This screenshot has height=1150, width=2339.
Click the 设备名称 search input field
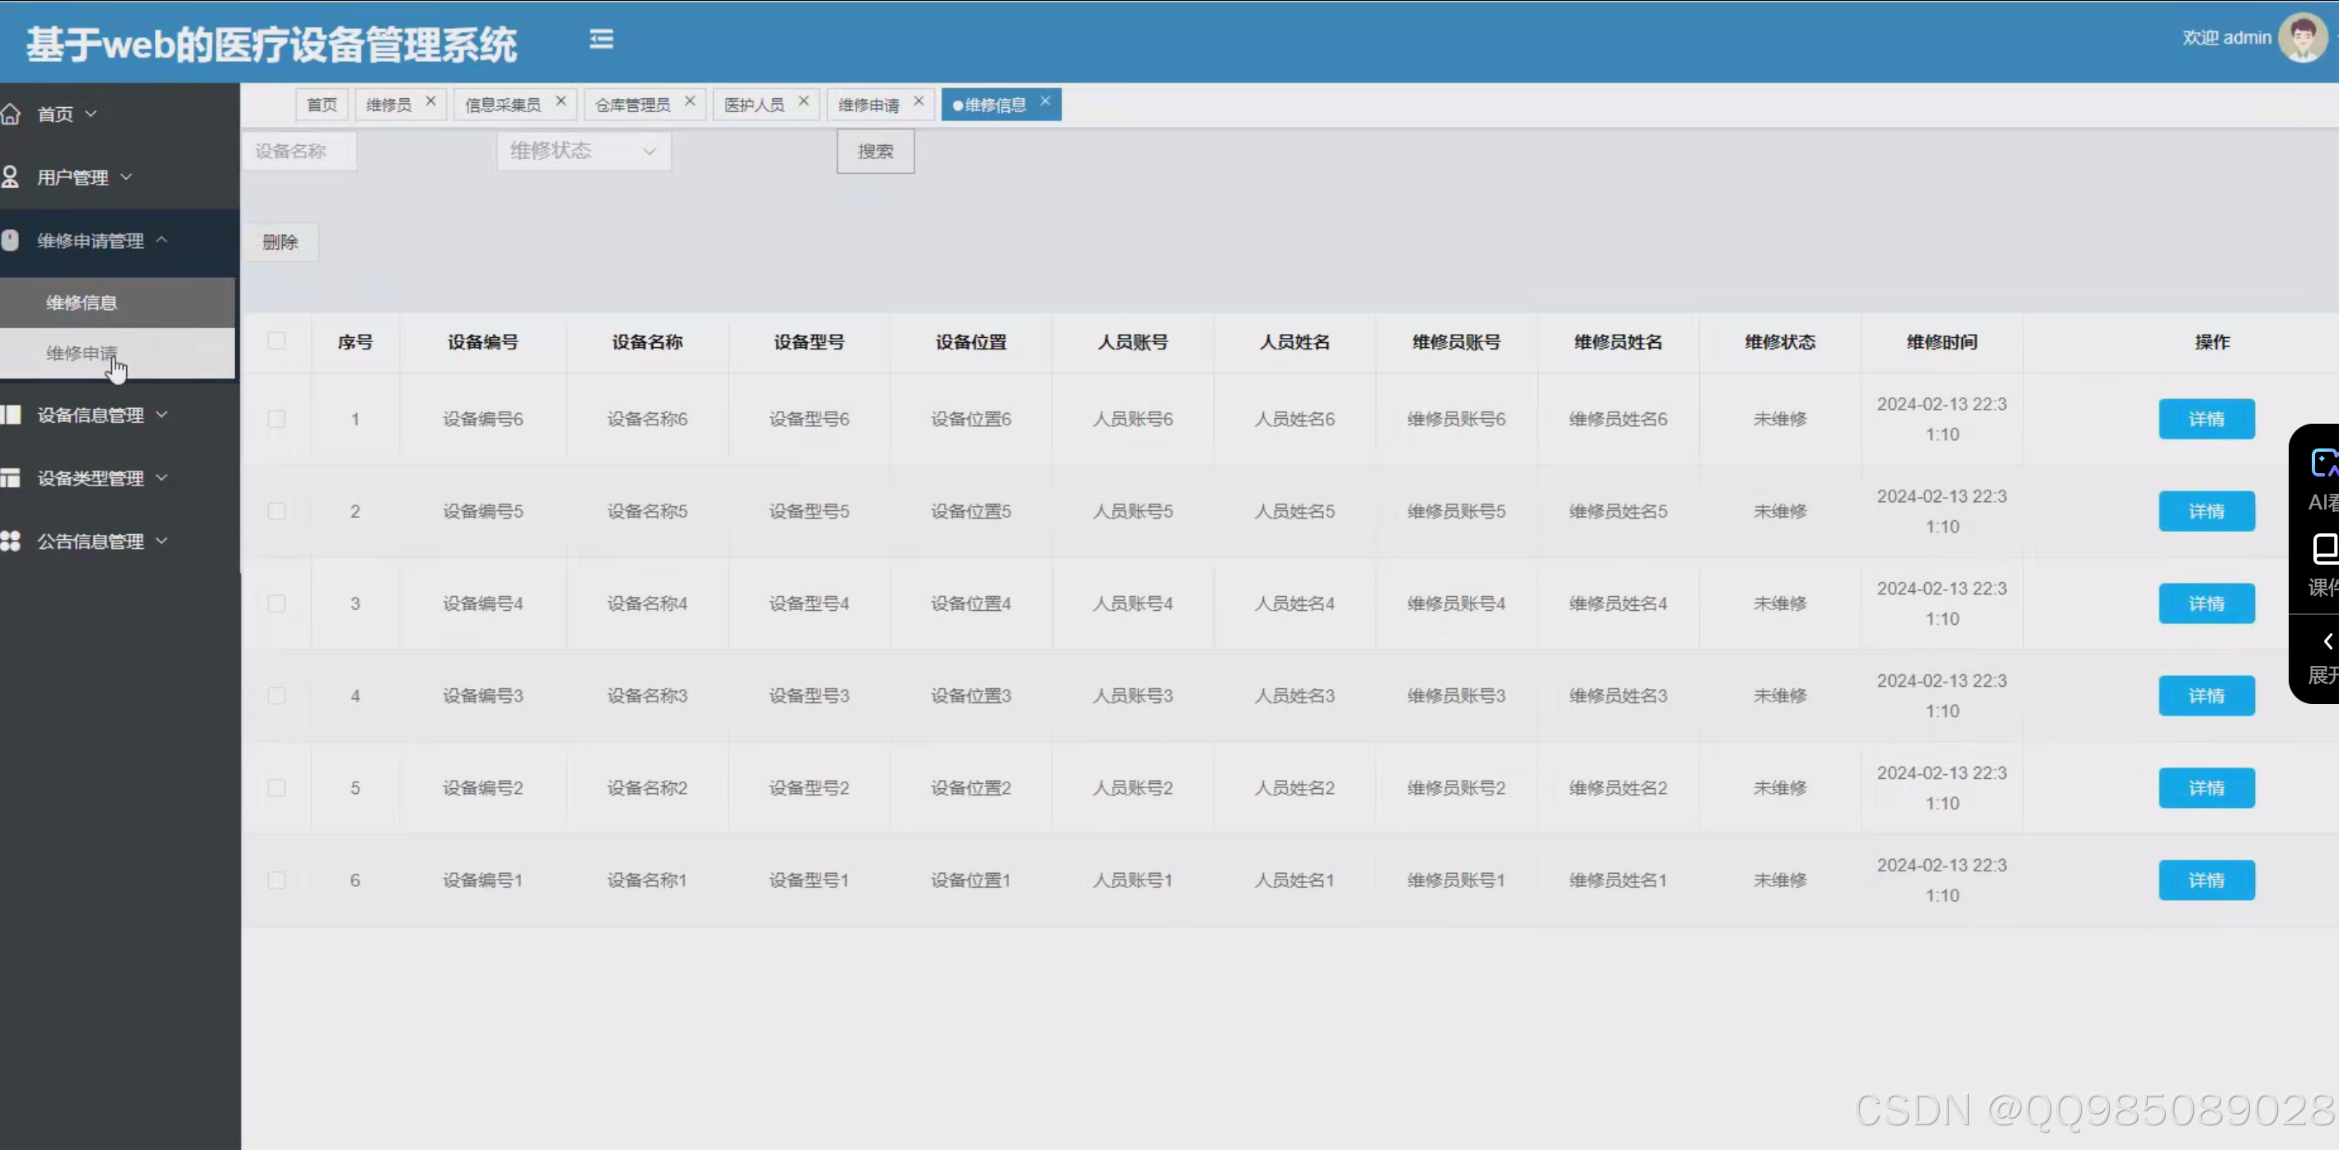click(299, 152)
